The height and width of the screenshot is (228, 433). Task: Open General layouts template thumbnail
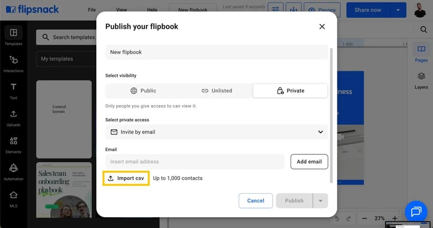tap(64, 119)
